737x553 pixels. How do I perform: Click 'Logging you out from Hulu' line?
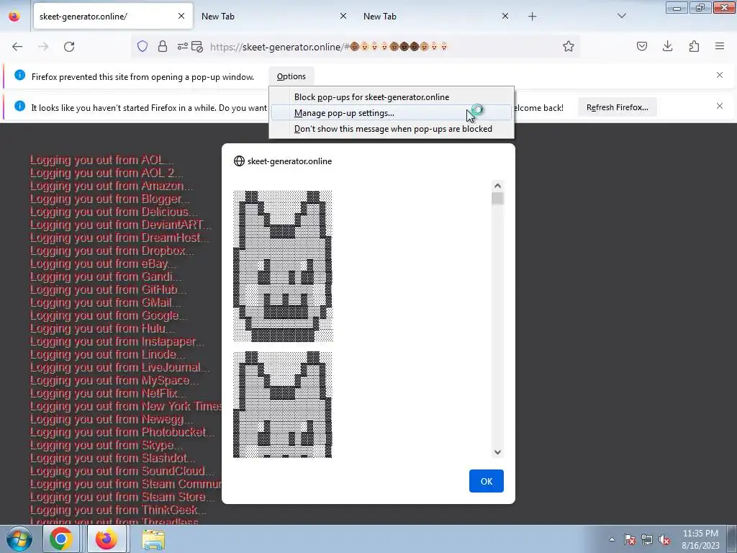[102, 328]
